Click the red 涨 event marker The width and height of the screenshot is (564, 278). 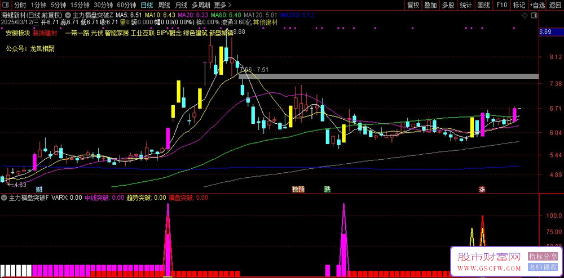(x=482, y=190)
